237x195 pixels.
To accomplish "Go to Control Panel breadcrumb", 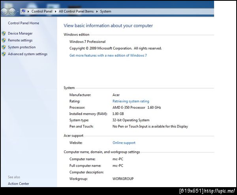I will (42, 11).
